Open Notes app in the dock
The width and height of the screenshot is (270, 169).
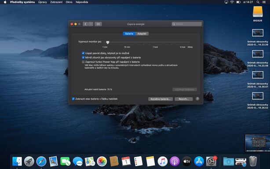pos(150,162)
